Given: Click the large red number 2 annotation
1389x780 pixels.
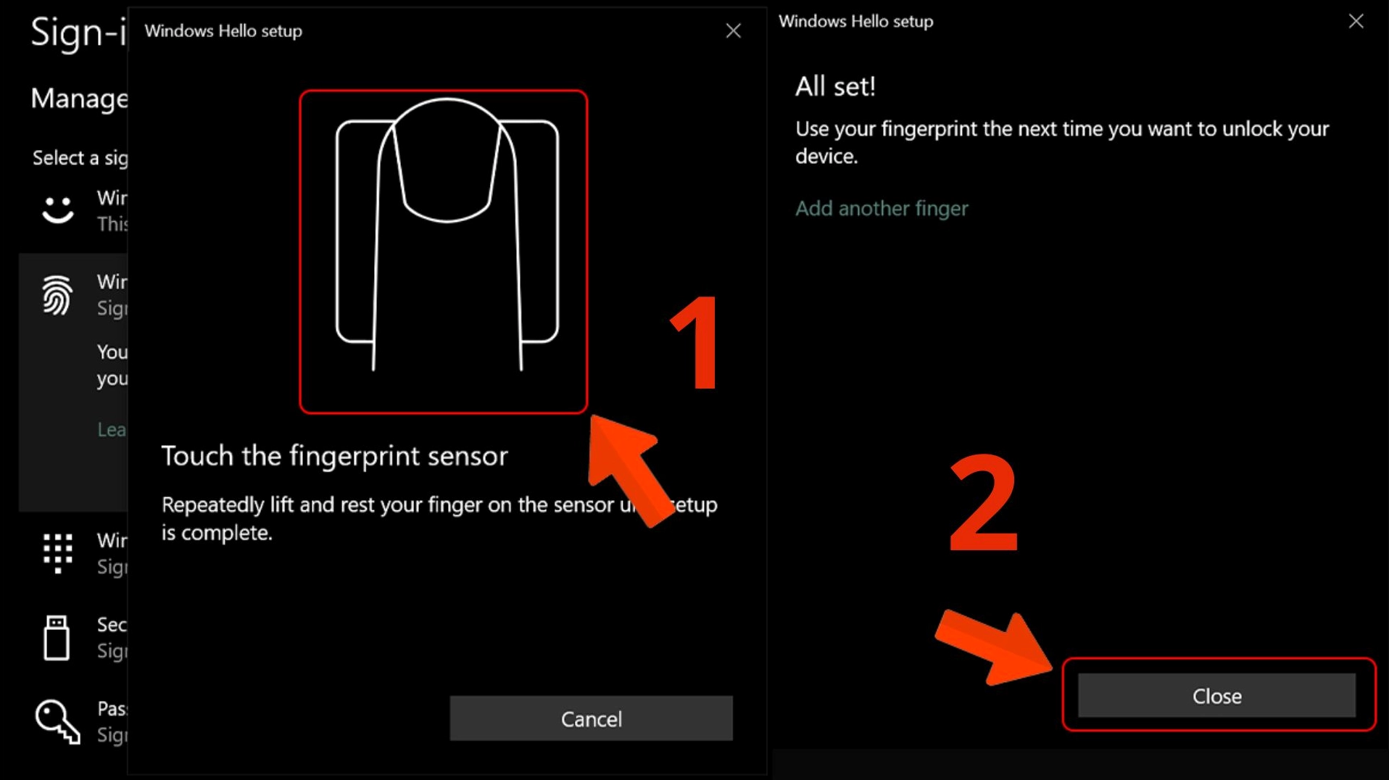Looking at the screenshot, I should click(984, 502).
